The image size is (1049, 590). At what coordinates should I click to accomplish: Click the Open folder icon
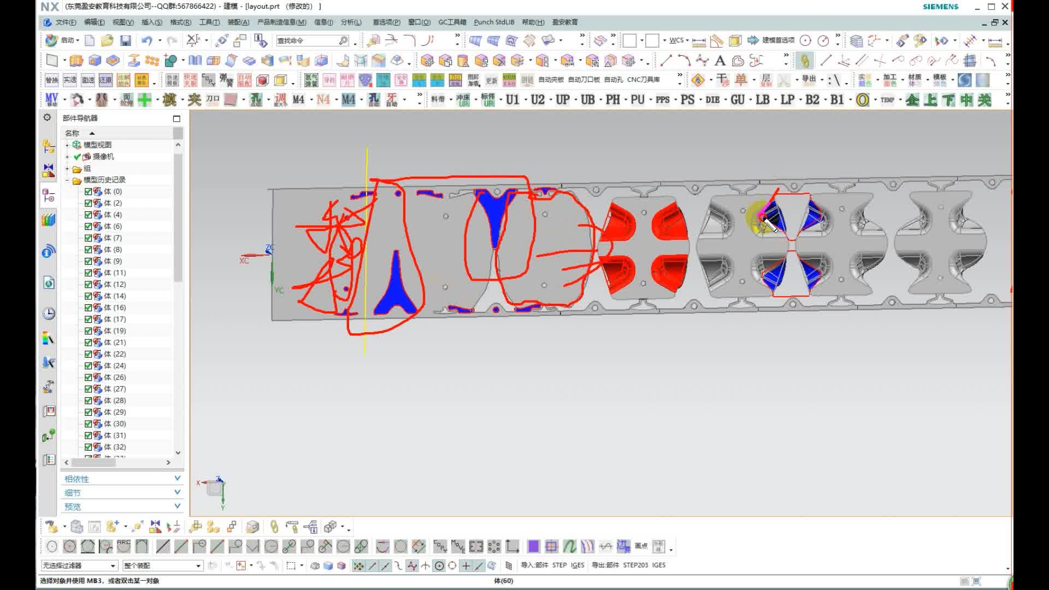(107, 40)
